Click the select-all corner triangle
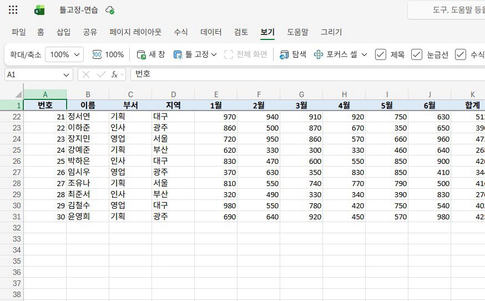Image resolution: width=485 pixels, height=301 pixels. [18, 94]
